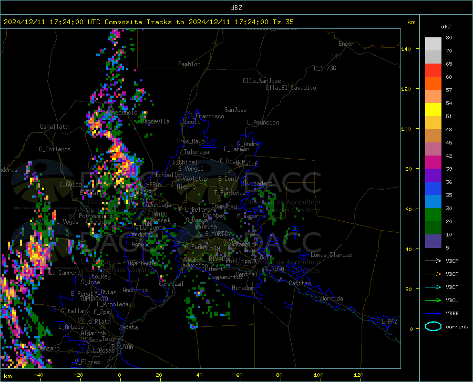Select the yellow 51-54 dBZ color swatch
Image resolution: width=473 pixels, height=382 pixels.
(433, 110)
